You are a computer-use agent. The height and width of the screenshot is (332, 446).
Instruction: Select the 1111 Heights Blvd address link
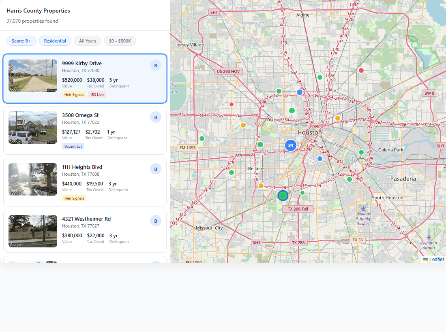82,167
